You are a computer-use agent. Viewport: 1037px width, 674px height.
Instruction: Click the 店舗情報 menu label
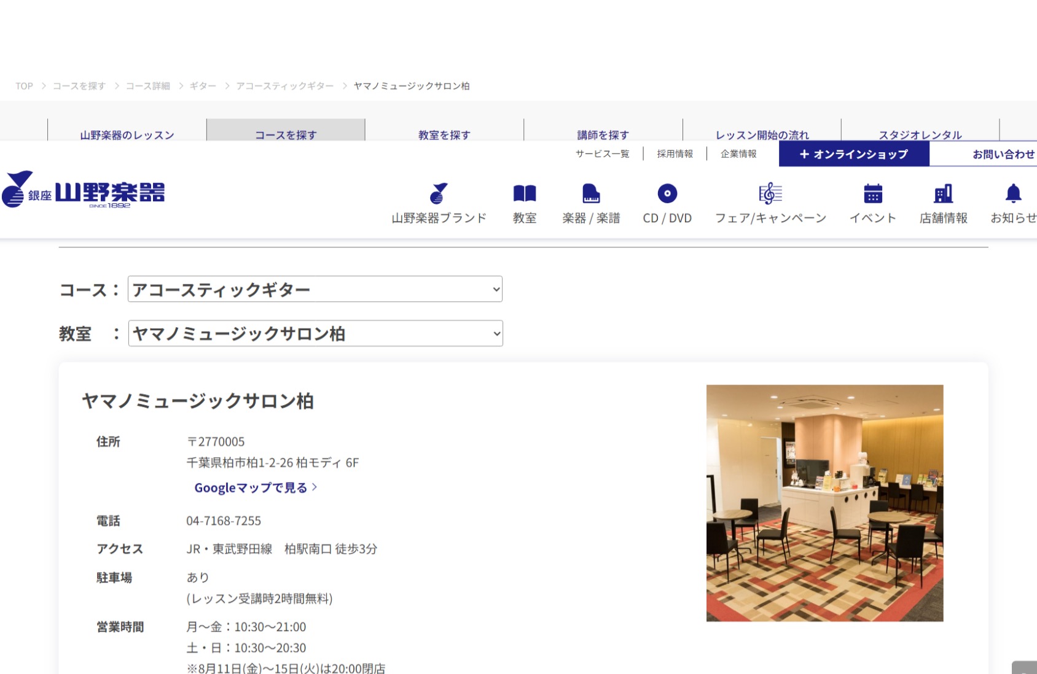[x=943, y=218]
